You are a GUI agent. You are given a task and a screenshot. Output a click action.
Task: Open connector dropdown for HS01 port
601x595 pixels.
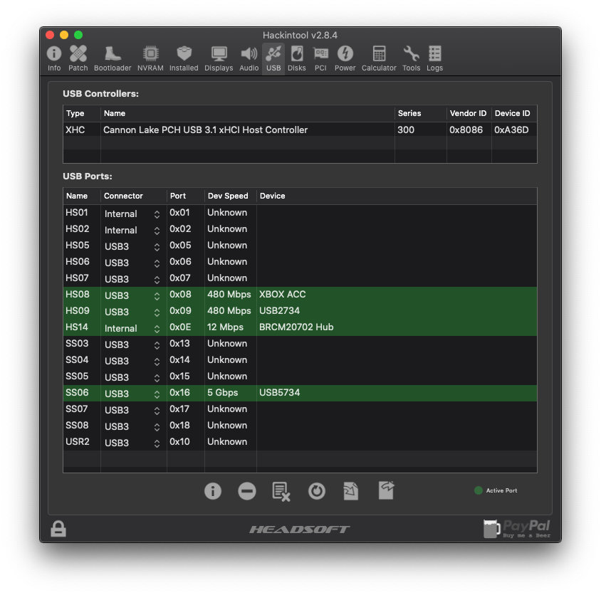(157, 214)
